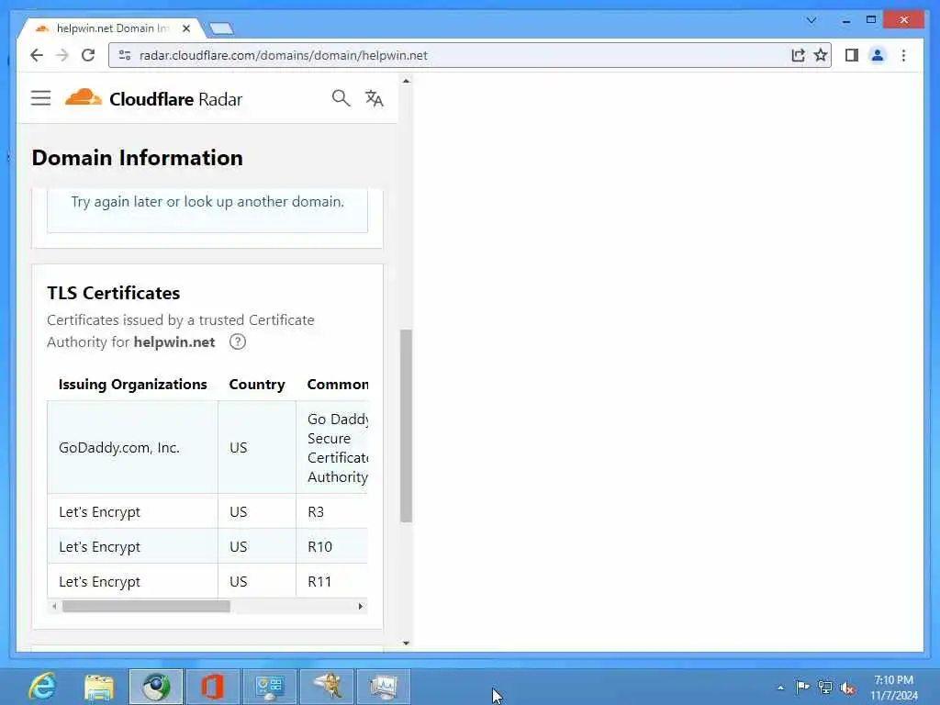Go forward in browser history

point(62,55)
